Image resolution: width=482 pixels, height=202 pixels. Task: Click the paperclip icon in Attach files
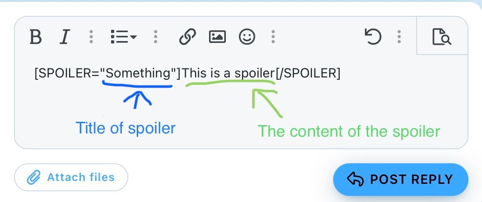click(34, 177)
